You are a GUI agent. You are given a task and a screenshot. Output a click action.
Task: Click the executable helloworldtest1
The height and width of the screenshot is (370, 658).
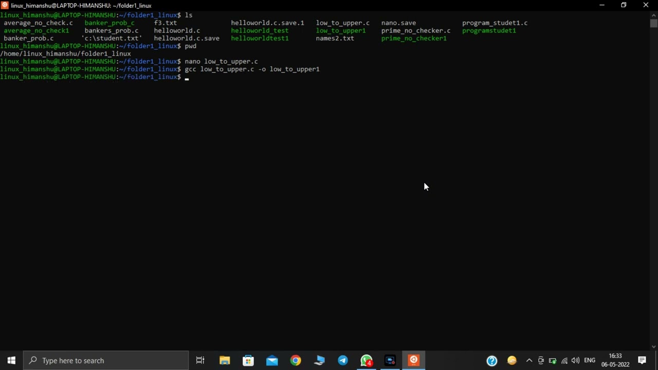click(x=260, y=38)
